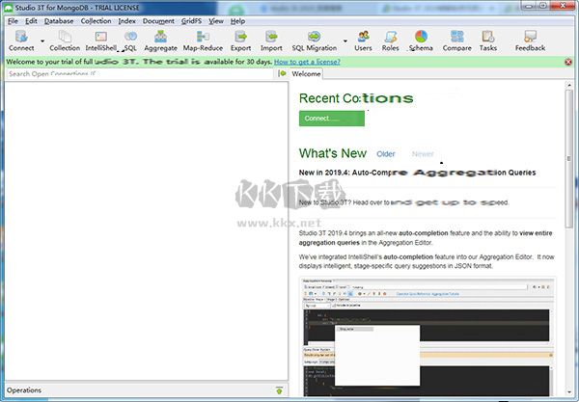Open the File menu

[13, 21]
